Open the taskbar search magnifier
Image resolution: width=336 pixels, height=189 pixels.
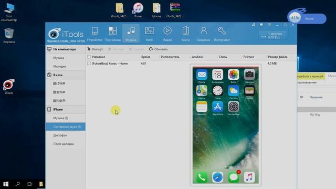pos(18,184)
